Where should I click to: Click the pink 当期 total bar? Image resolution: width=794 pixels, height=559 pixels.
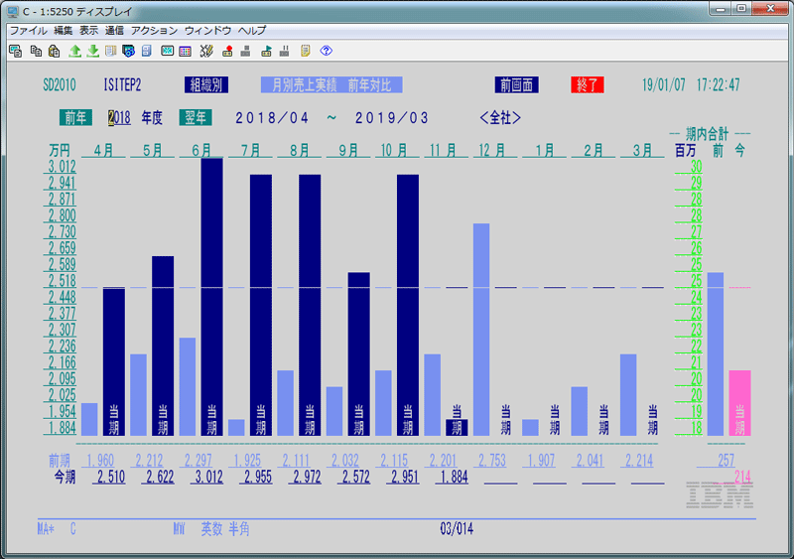(x=739, y=402)
